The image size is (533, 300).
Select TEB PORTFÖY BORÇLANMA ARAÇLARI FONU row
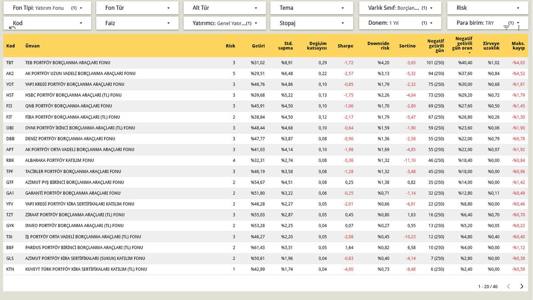coord(266,63)
